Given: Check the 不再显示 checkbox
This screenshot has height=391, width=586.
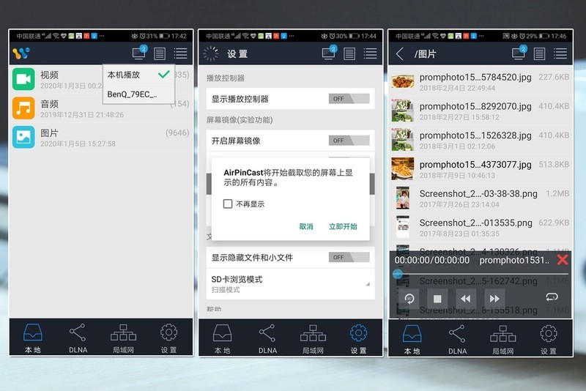Looking at the screenshot, I should coord(228,204).
